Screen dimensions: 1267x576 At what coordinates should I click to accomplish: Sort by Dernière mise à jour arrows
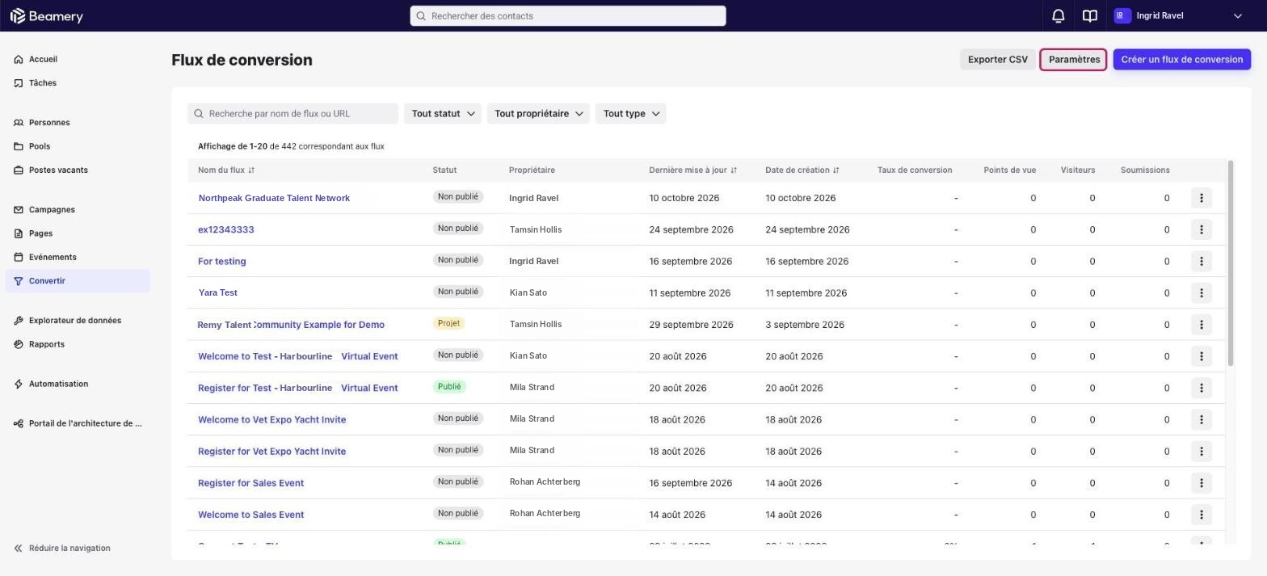coord(734,170)
